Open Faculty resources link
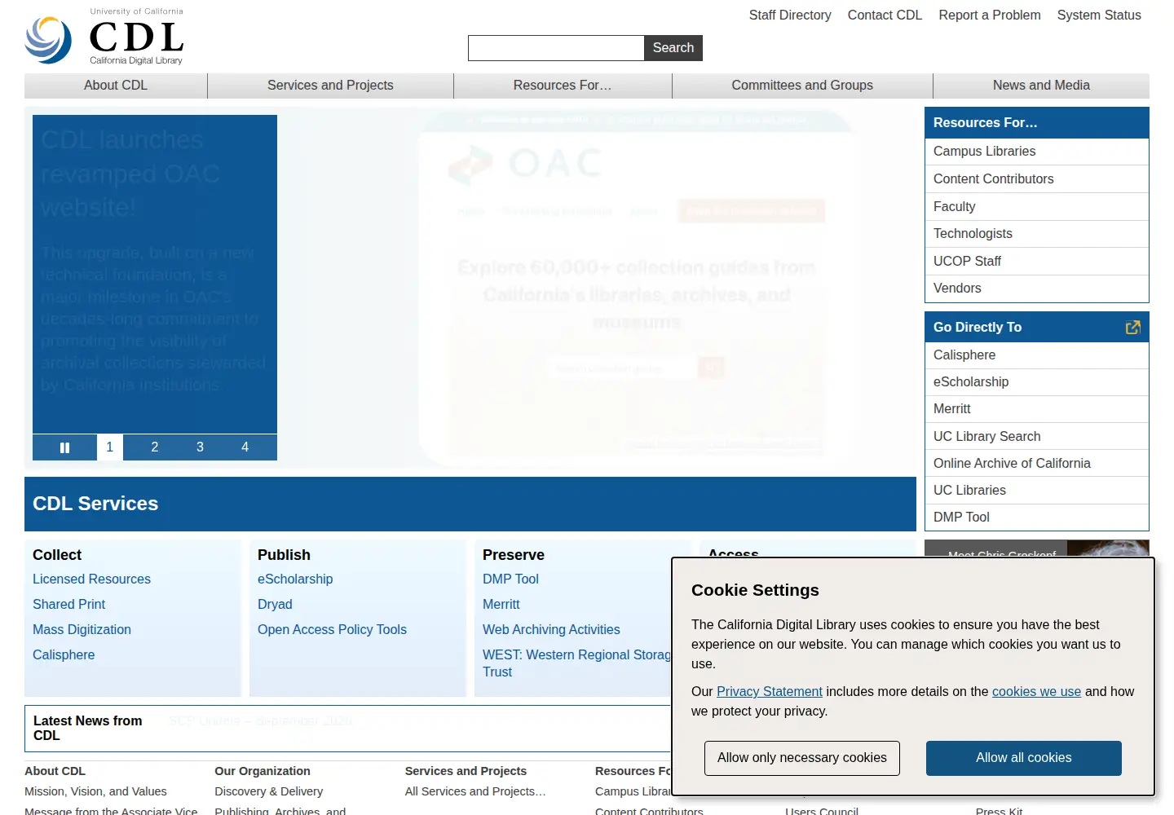This screenshot has width=1174, height=815. point(1036,207)
